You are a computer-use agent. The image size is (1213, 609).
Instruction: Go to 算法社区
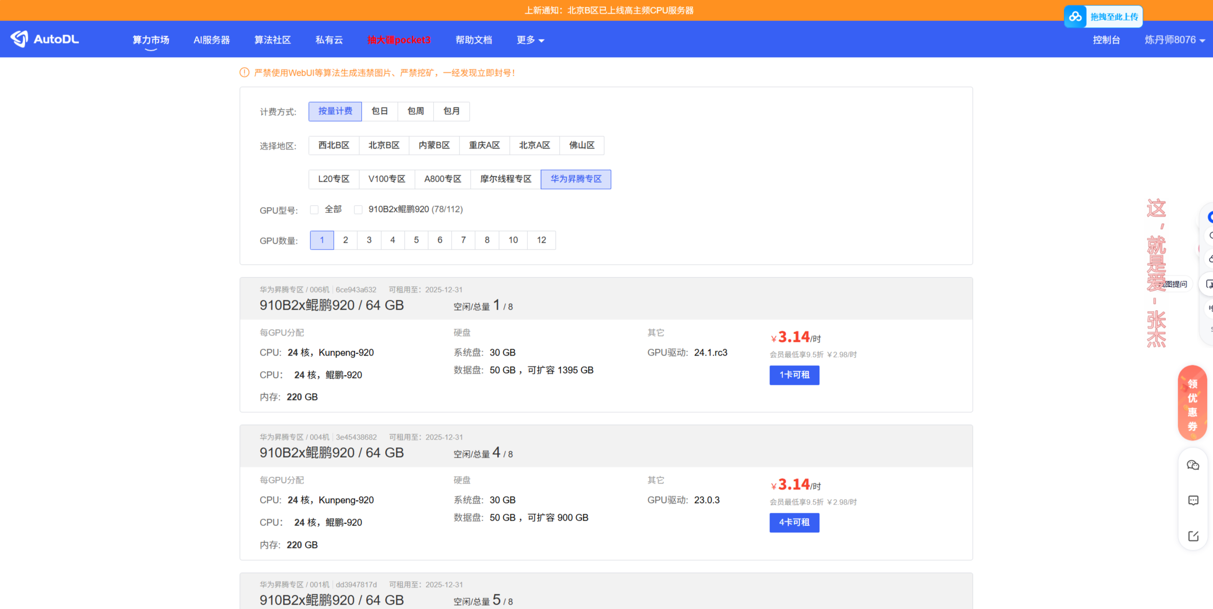click(x=273, y=40)
